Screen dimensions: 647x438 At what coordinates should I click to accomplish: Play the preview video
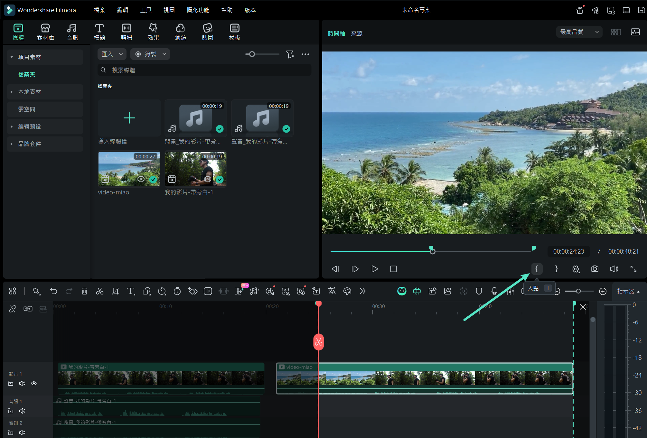(374, 269)
